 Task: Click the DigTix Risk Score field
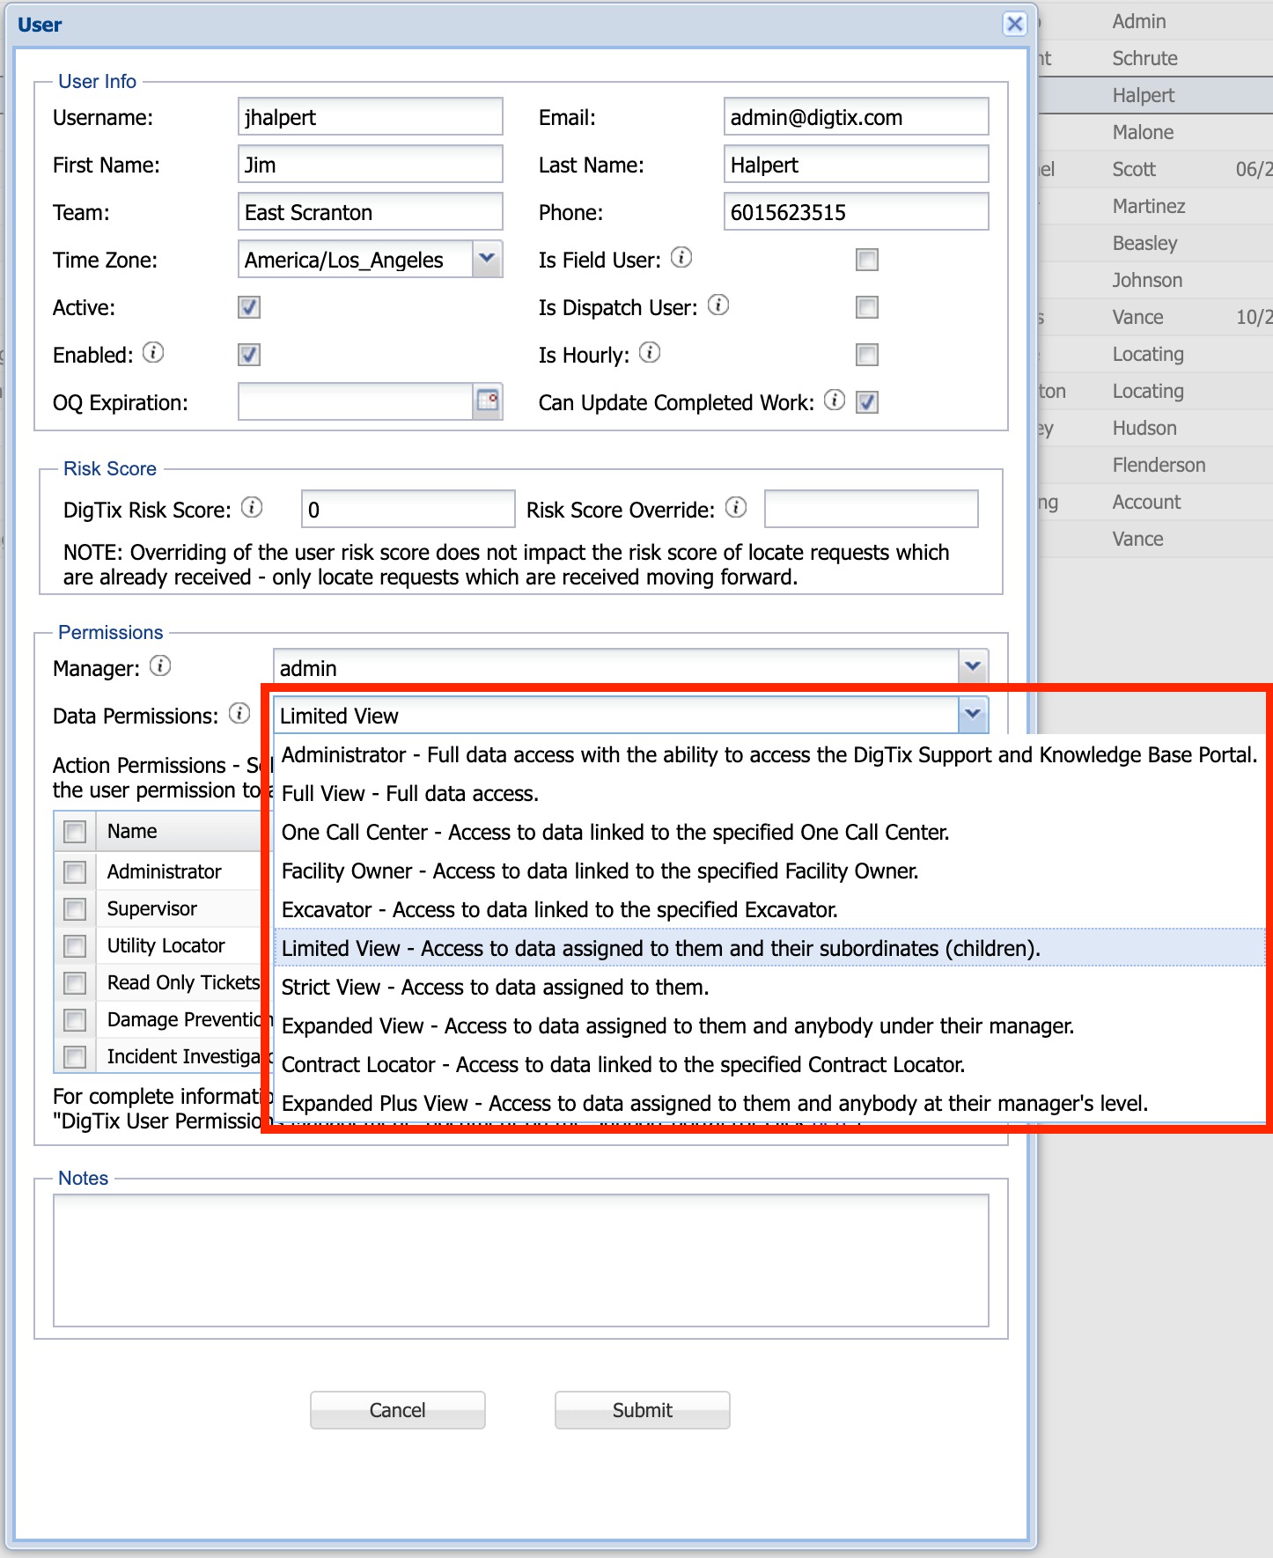pyautogui.click(x=408, y=509)
